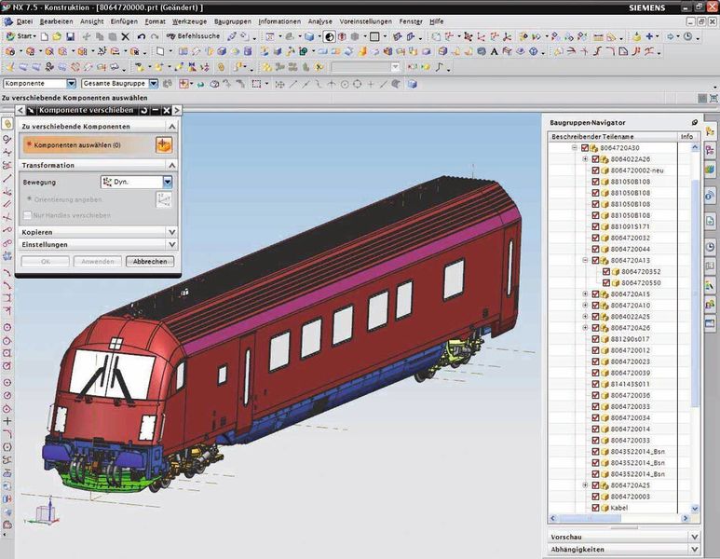The height and width of the screenshot is (559, 720).
Task: Open the Baugruppen menu
Action: 232,21
